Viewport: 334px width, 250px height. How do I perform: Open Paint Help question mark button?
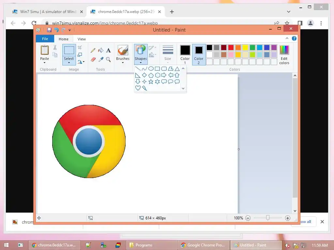(294, 38)
